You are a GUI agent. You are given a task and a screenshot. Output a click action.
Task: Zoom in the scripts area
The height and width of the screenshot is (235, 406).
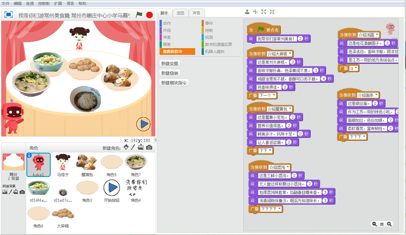[x=389, y=224]
